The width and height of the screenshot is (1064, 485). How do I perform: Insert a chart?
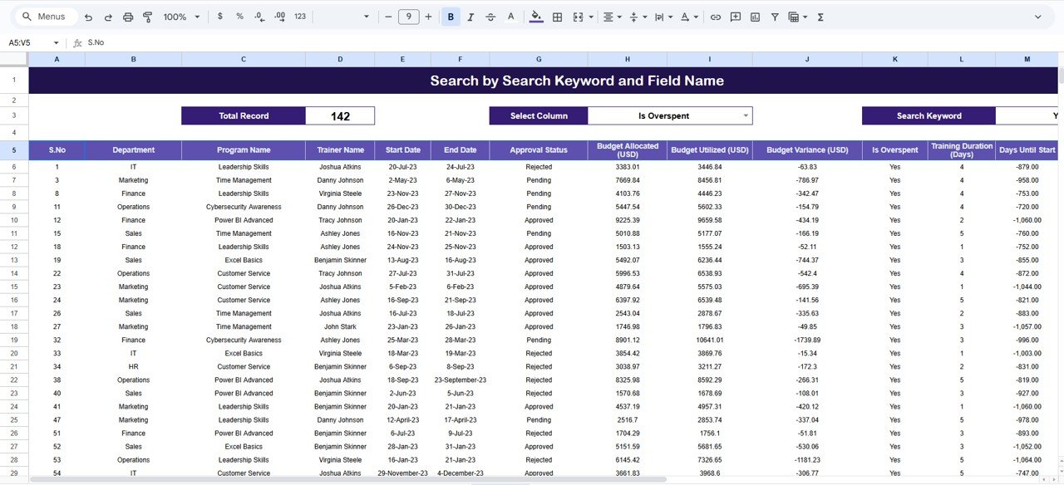tap(756, 17)
